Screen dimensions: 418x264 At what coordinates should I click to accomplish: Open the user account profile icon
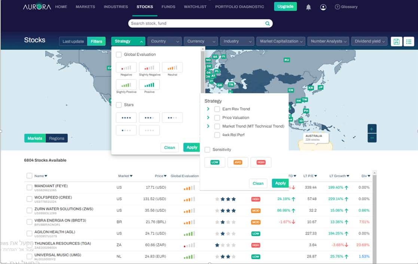pyautogui.click(x=323, y=7)
